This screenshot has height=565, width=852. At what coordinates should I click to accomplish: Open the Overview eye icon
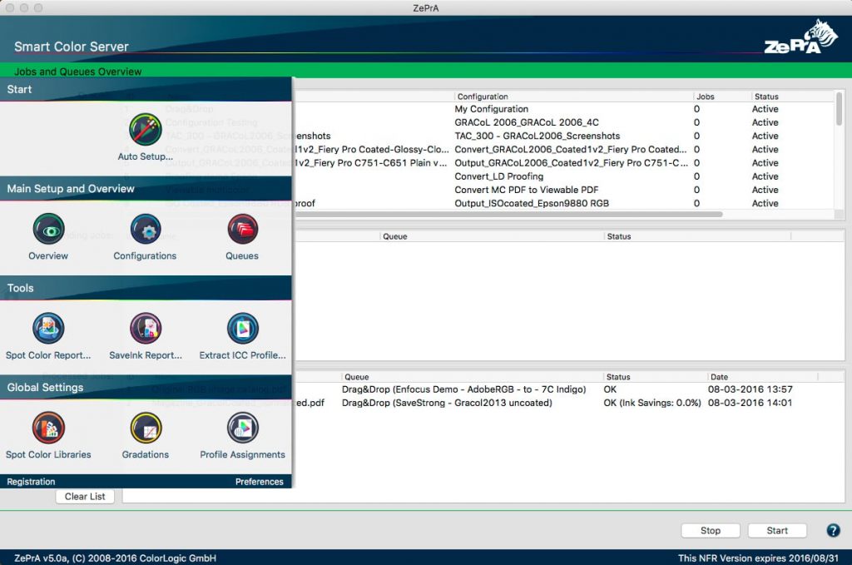pyautogui.click(x=48, y=229)
